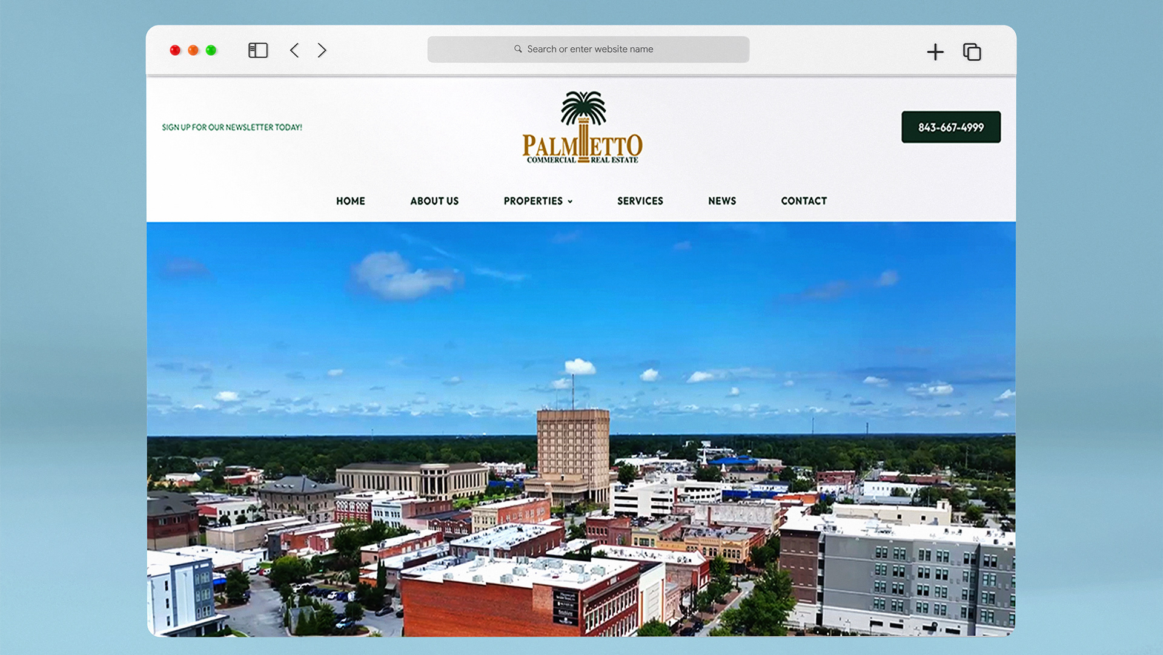Minimize the window with orange button

pyautogui.click(x=193, y=50)
